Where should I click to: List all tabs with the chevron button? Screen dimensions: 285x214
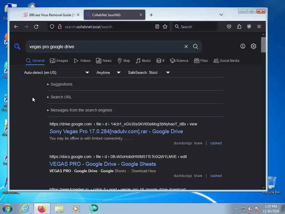coord(221,15)
